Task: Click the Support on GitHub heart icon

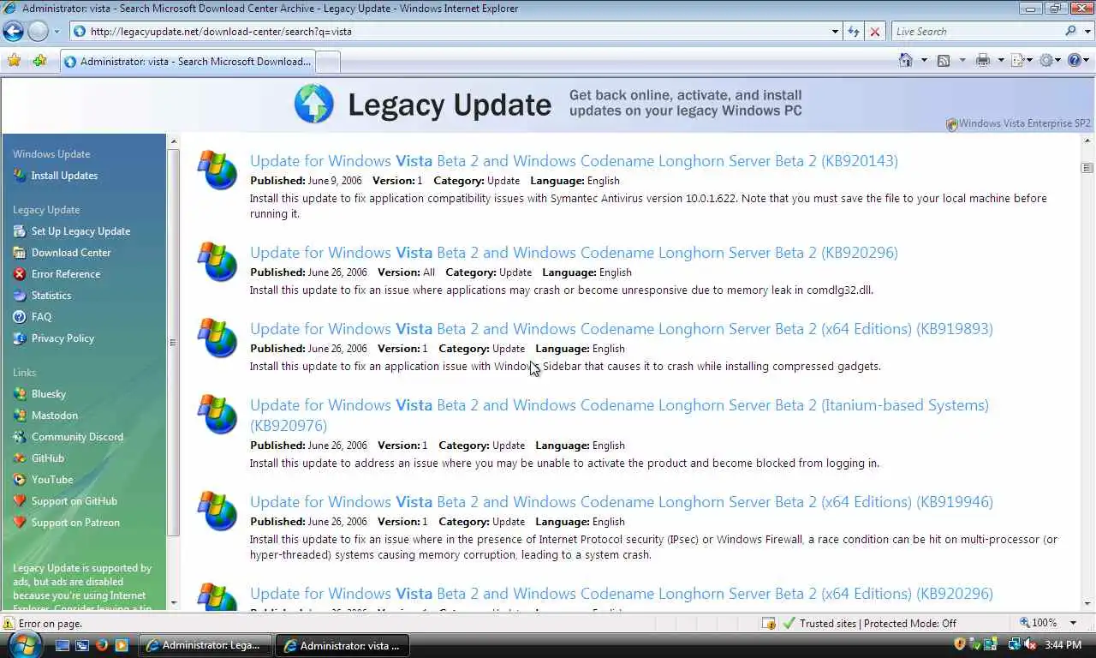Action: coord(20,501)
